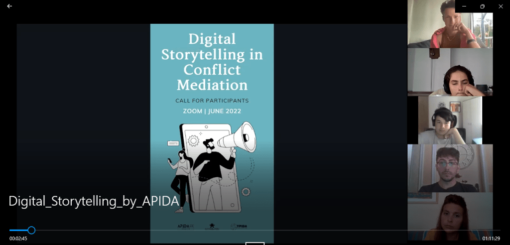Minimize the video player window

464,6
